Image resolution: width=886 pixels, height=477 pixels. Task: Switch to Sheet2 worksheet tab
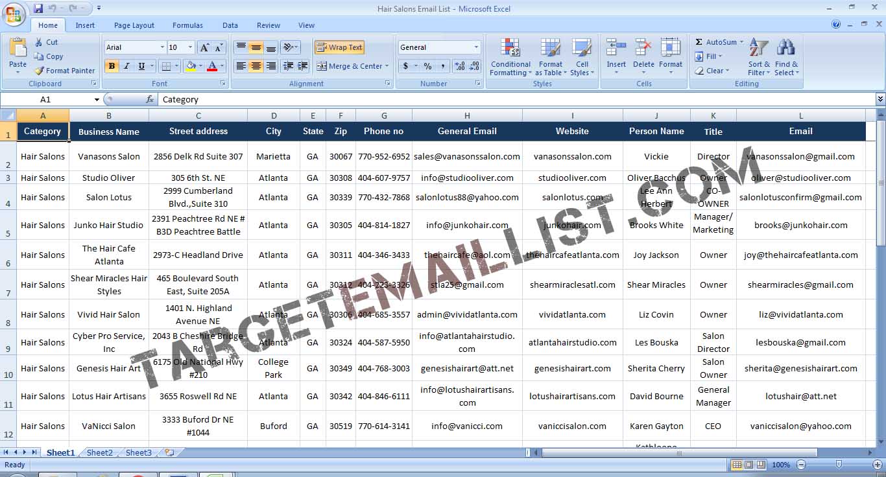point(100,453)
